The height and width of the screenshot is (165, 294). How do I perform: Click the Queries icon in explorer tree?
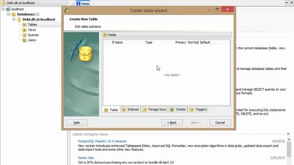[24, 35]
